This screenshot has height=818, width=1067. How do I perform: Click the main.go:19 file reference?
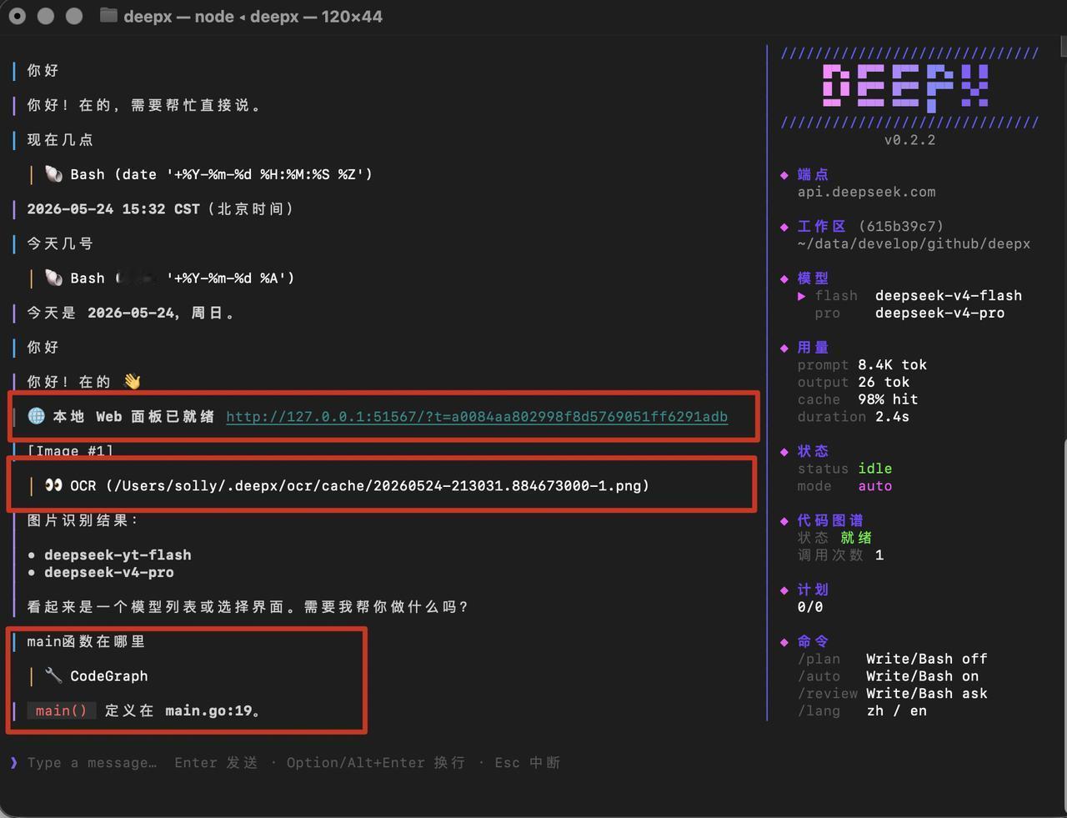coord(208,710)
